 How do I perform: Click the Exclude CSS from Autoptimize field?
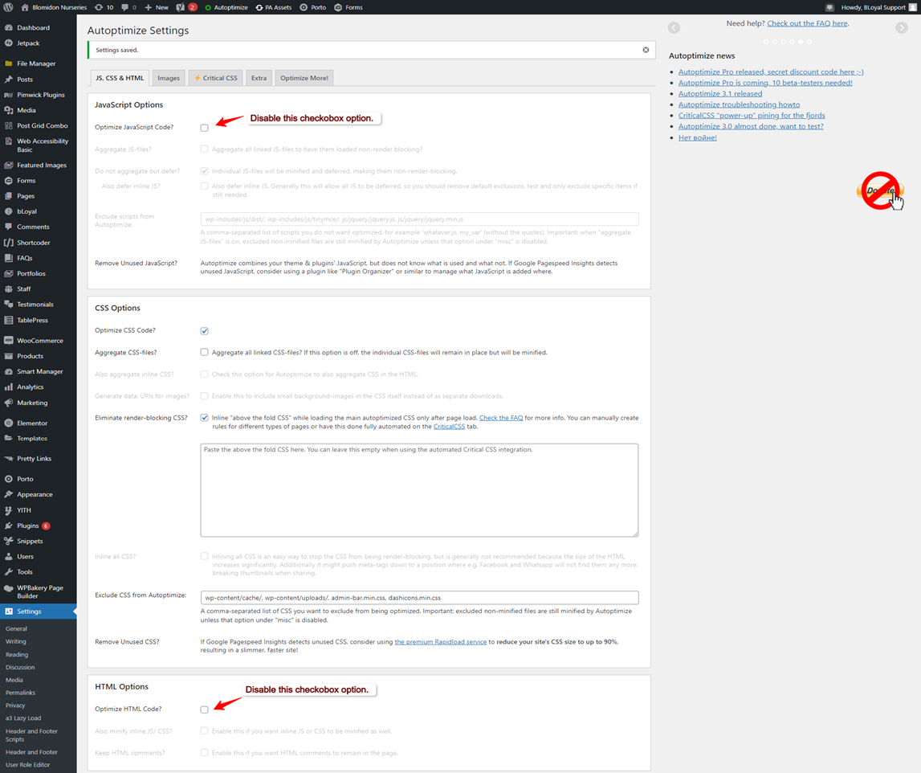[x=419, y=598]
